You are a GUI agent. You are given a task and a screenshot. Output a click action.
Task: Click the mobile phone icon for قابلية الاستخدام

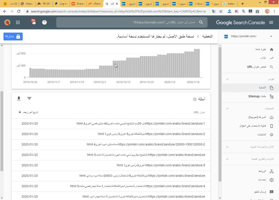[272, 126]
